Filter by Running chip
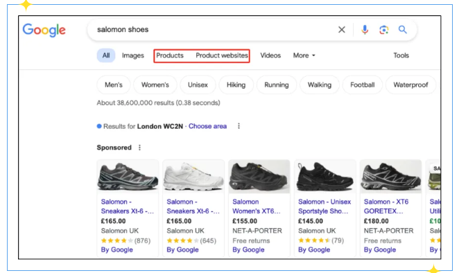This screenshot has width=459, height=273. coord(277,85)
